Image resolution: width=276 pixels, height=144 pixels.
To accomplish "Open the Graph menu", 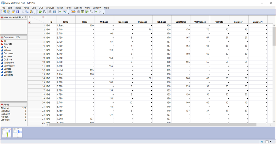I will click(x=60, y=8).
